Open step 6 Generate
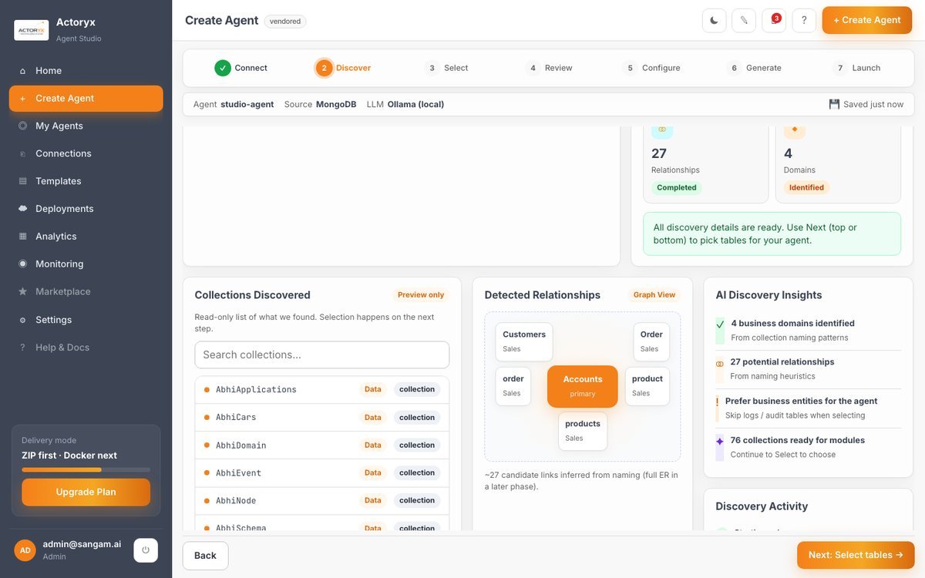The image size is (925, 578). pos(754,68)
